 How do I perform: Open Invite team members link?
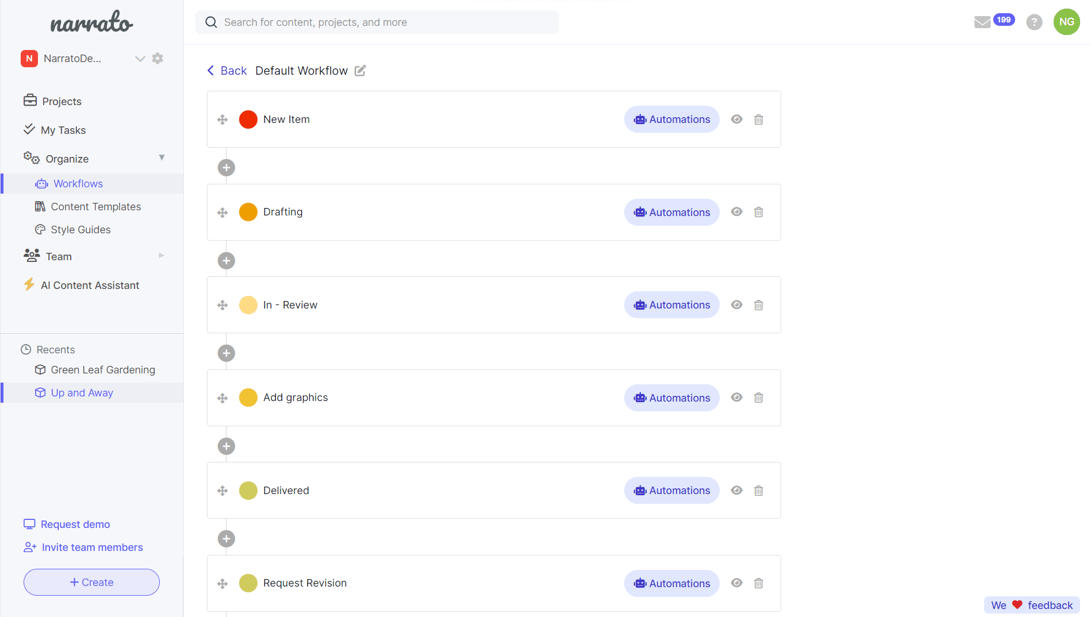(83, 547)
